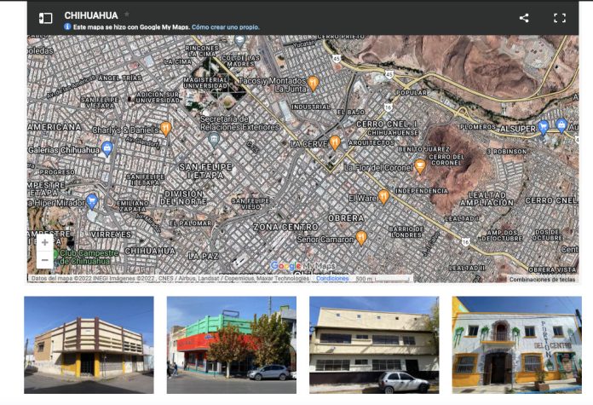Select La Hiper Mirador store pin
This screenshot has height=405, width=593.
92,201
